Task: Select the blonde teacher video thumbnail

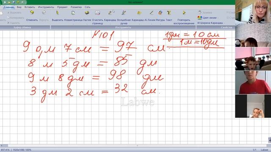Action: click(x=253, y=11)
